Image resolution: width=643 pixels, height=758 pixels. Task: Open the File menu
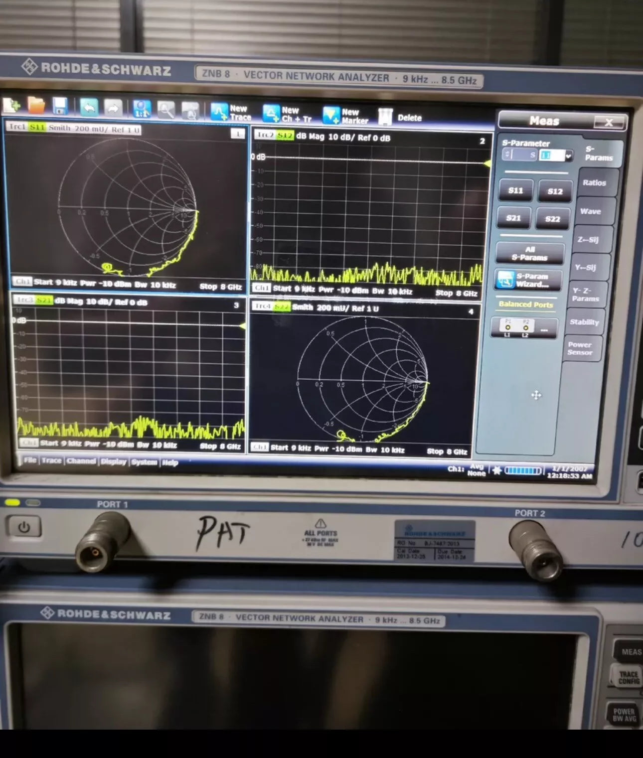(x=30, y=460)
